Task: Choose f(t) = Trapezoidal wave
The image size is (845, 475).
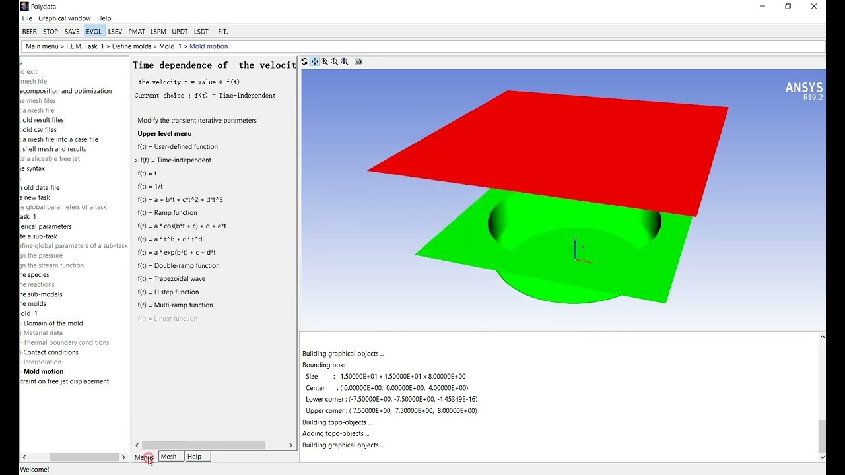Action: pyautogui.click(x=172, y=279)
